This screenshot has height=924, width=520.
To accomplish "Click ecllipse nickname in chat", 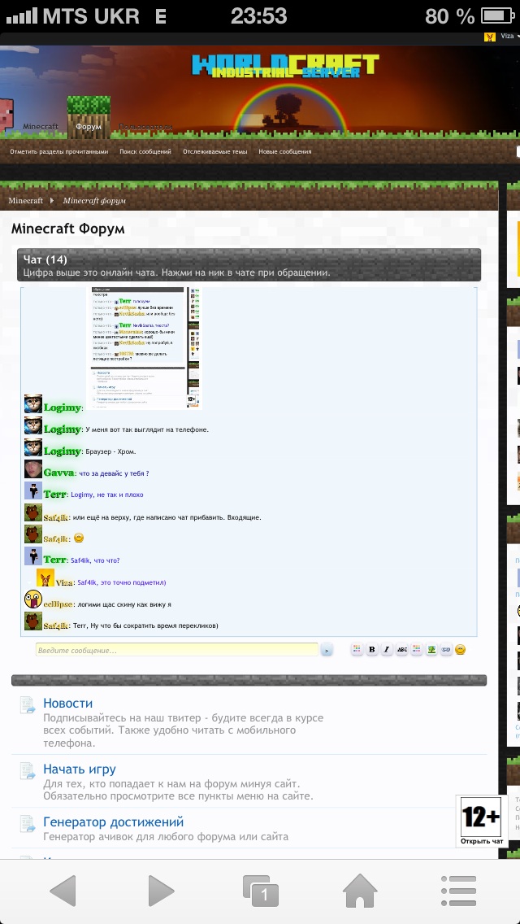I will [x=58, y=604].
